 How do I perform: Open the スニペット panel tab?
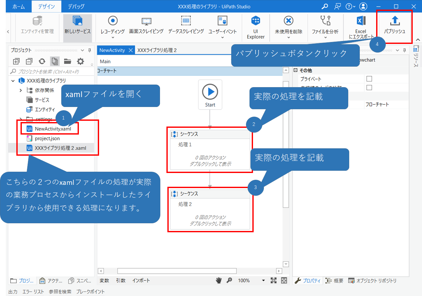click(x=80, y=281)
